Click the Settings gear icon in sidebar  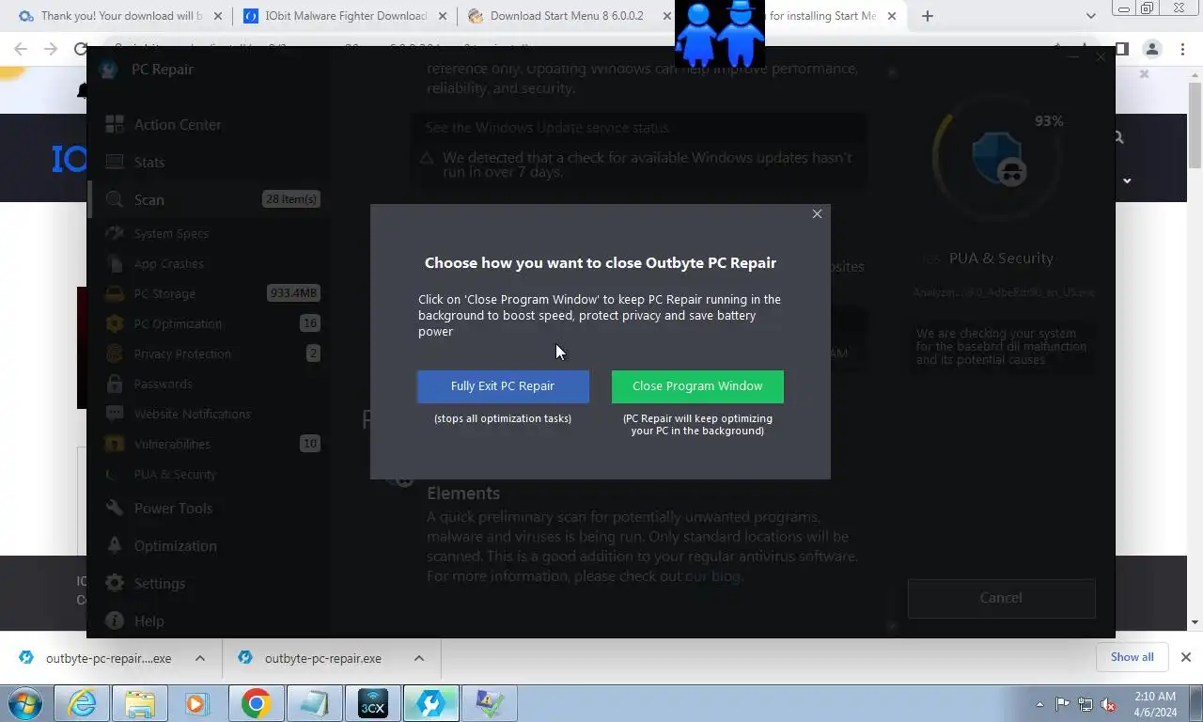[115, 583]
